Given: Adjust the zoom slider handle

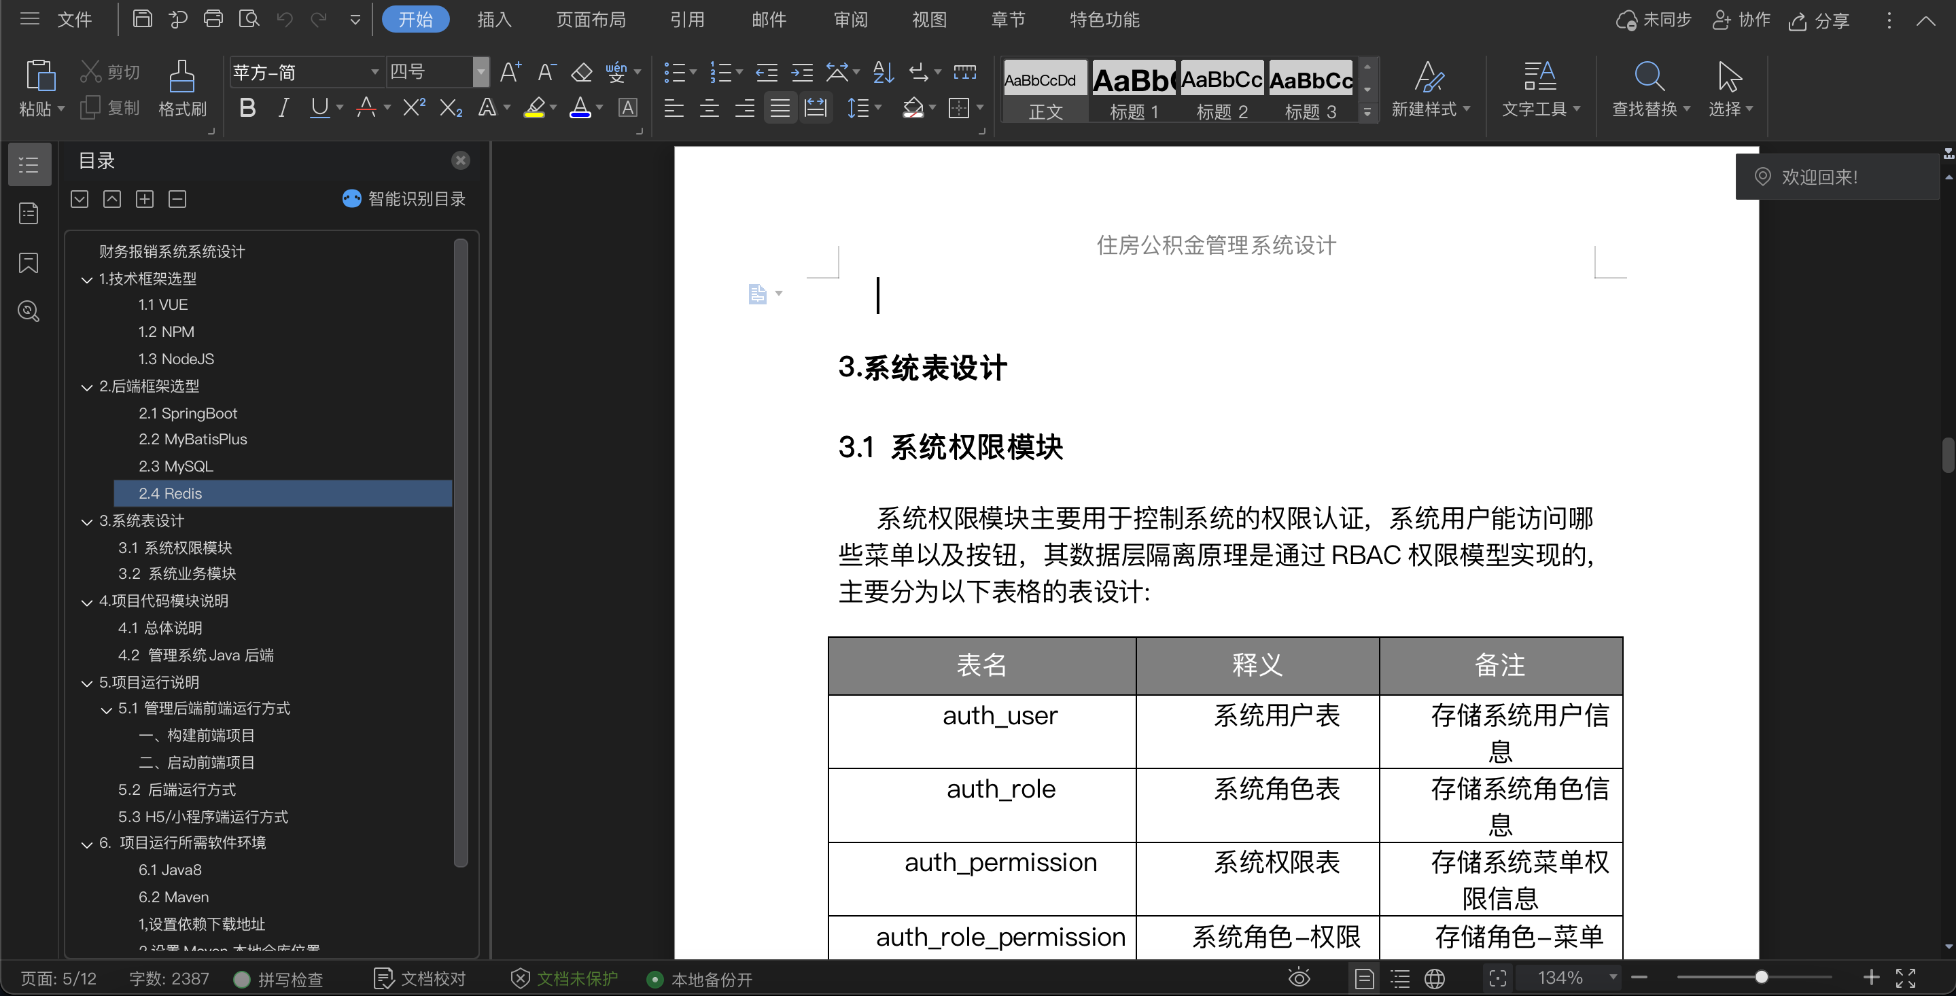Looking at the screenshot, I should click(1761, 978).
